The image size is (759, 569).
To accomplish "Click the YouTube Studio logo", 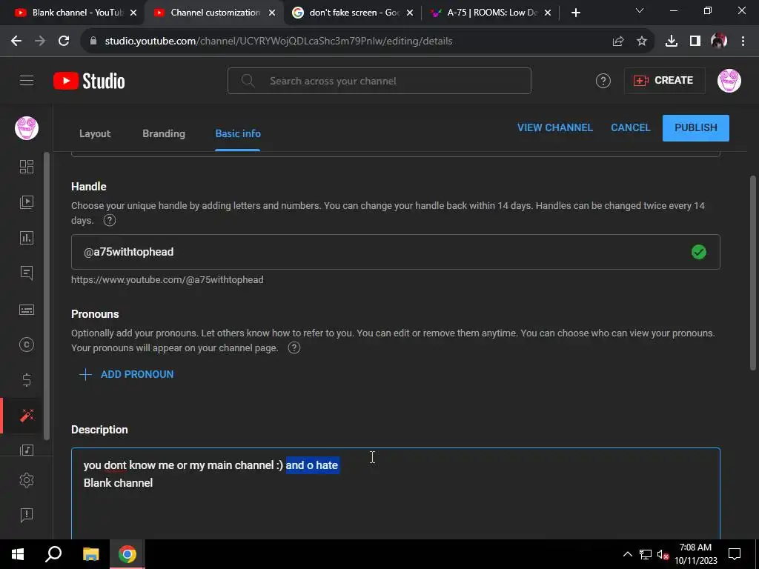I will [89, 81].
